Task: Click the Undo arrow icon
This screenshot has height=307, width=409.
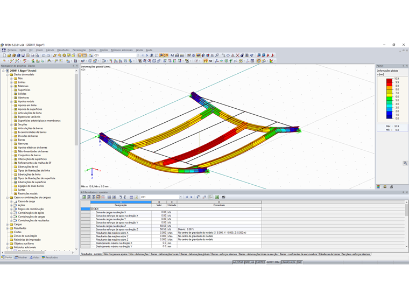Action: tap(44, 55)
